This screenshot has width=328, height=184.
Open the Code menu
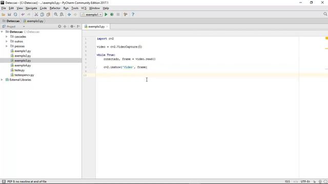43,8
